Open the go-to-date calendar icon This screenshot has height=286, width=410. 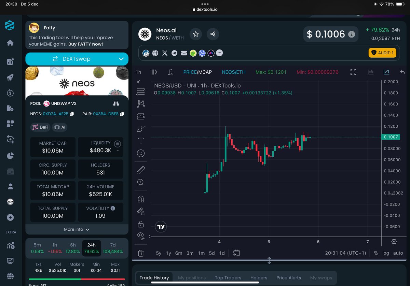[236, 253]
